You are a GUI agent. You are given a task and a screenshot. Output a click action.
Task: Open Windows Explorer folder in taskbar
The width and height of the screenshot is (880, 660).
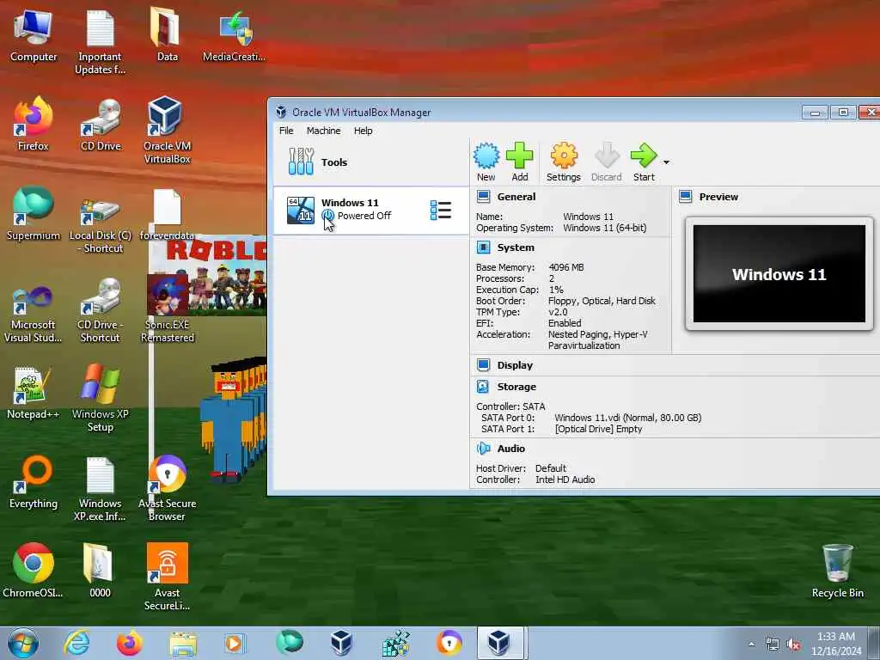pos(183,644)
